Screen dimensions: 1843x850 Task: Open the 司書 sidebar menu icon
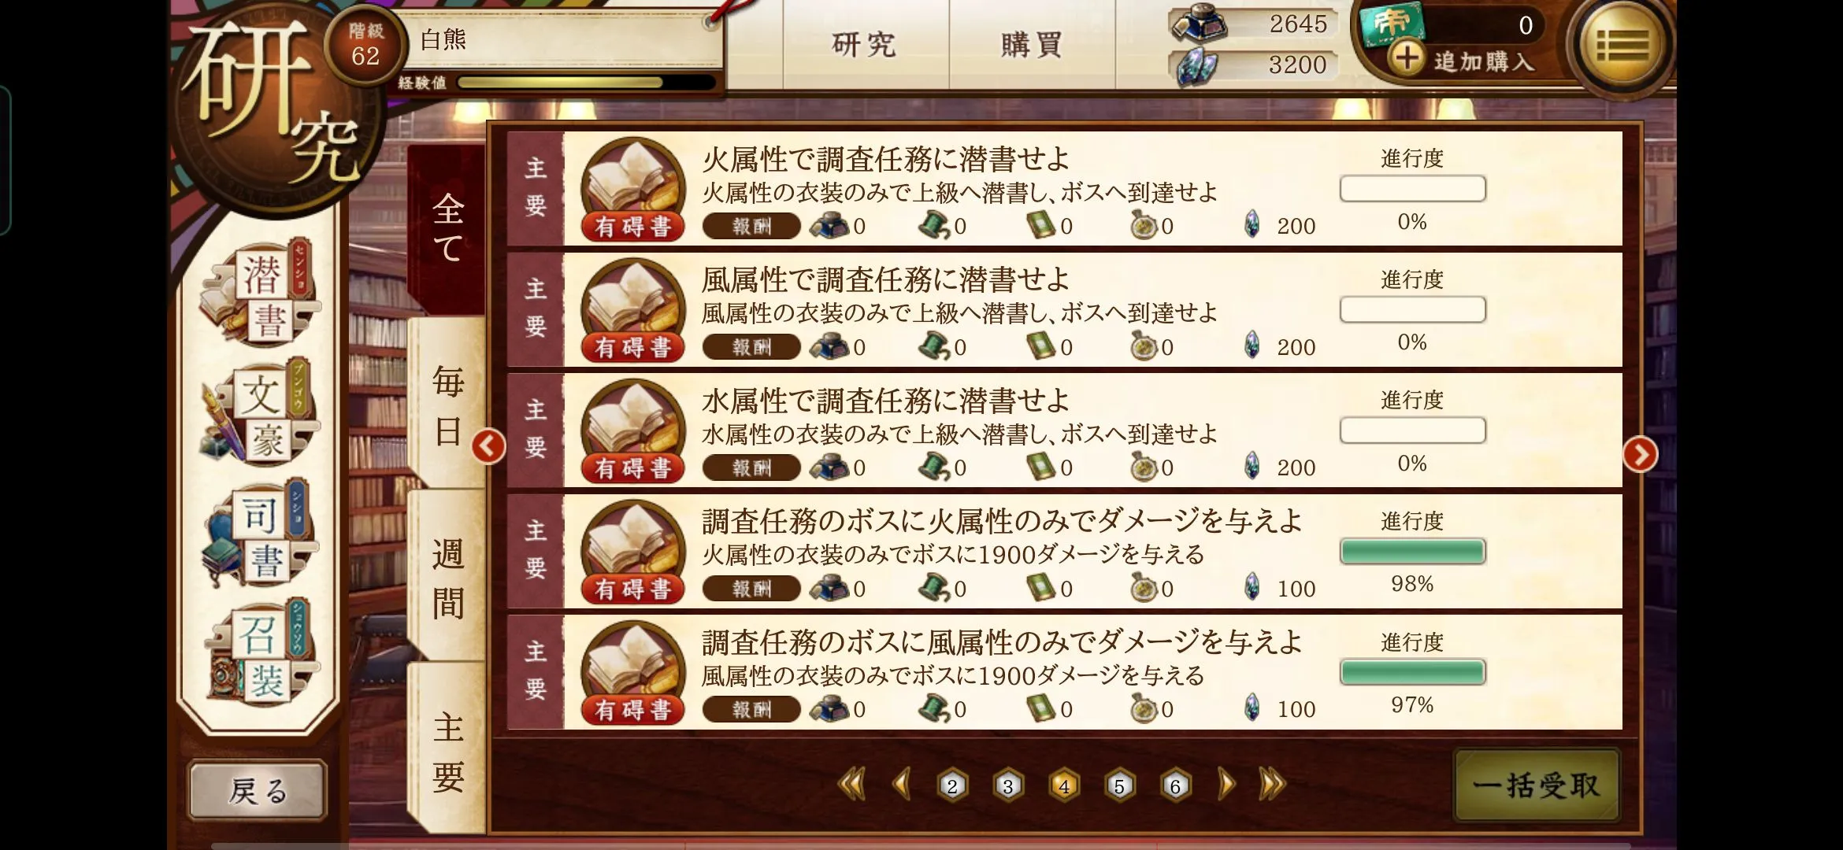pyautogui.click(x=260, y=534)
